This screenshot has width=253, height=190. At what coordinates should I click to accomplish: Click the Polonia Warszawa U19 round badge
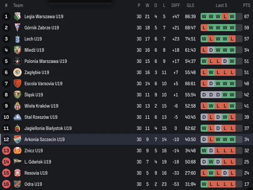point(17,61)
